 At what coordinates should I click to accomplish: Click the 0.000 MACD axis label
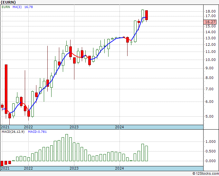[211, 161]
